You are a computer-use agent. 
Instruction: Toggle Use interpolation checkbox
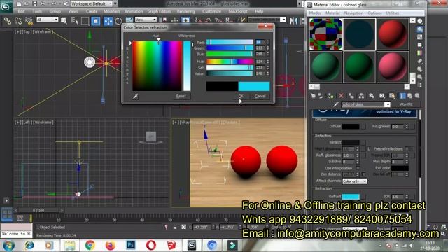(x=358, y=168)
